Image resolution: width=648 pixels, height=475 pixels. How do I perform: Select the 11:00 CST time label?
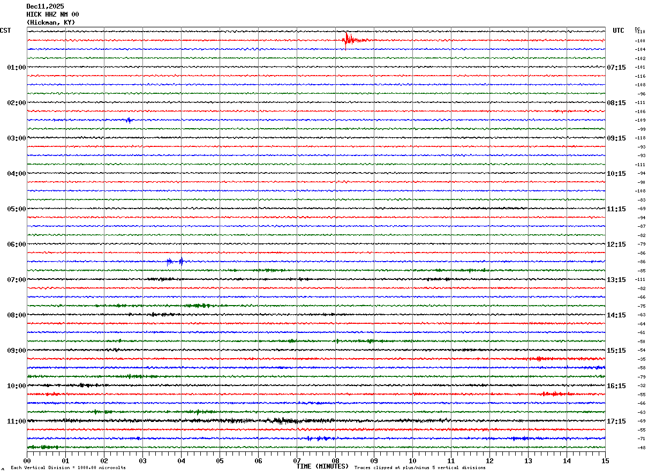(16, 421)
